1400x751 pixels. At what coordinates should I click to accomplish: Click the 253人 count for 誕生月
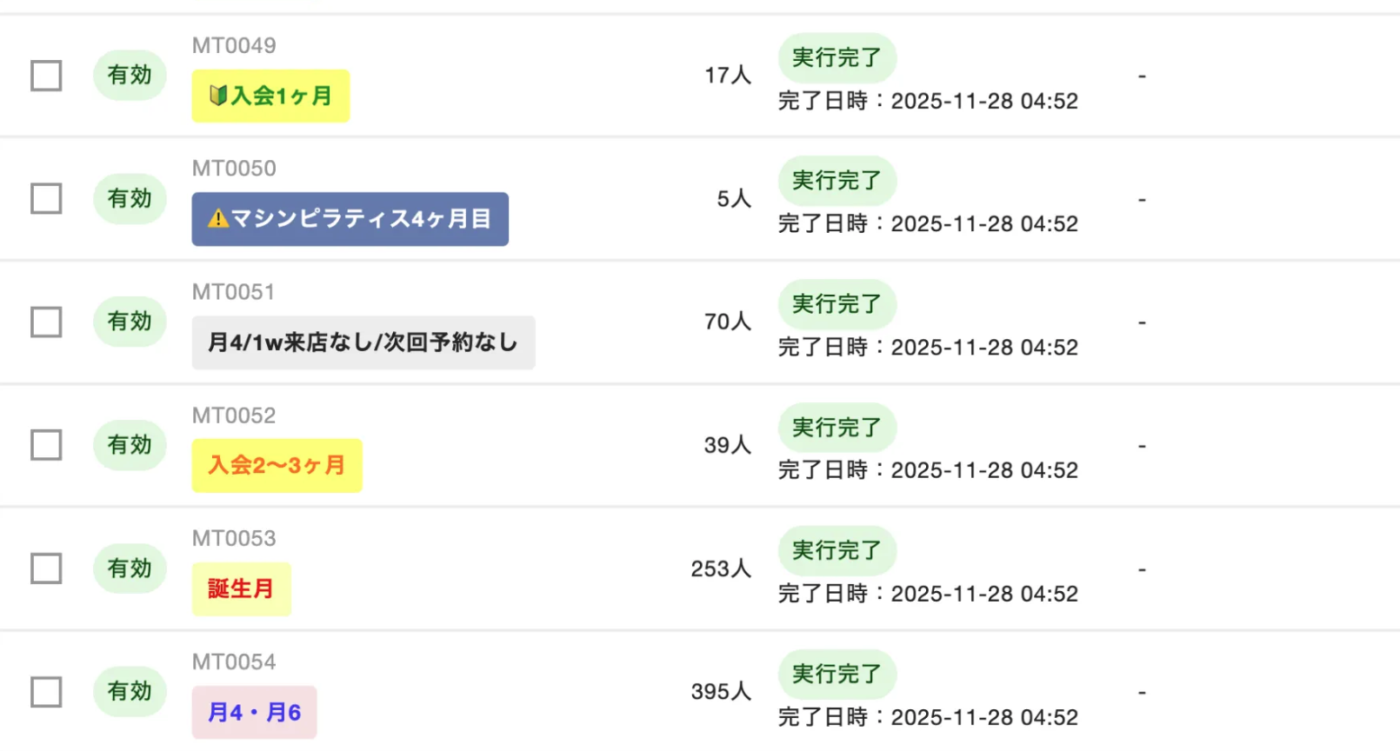[x=721, y=569]
